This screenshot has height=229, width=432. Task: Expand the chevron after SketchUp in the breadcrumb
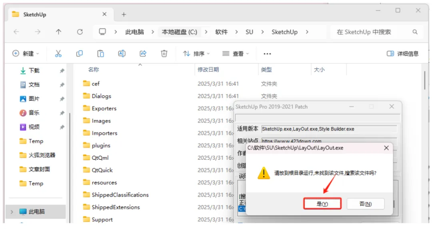coord(307,32)
